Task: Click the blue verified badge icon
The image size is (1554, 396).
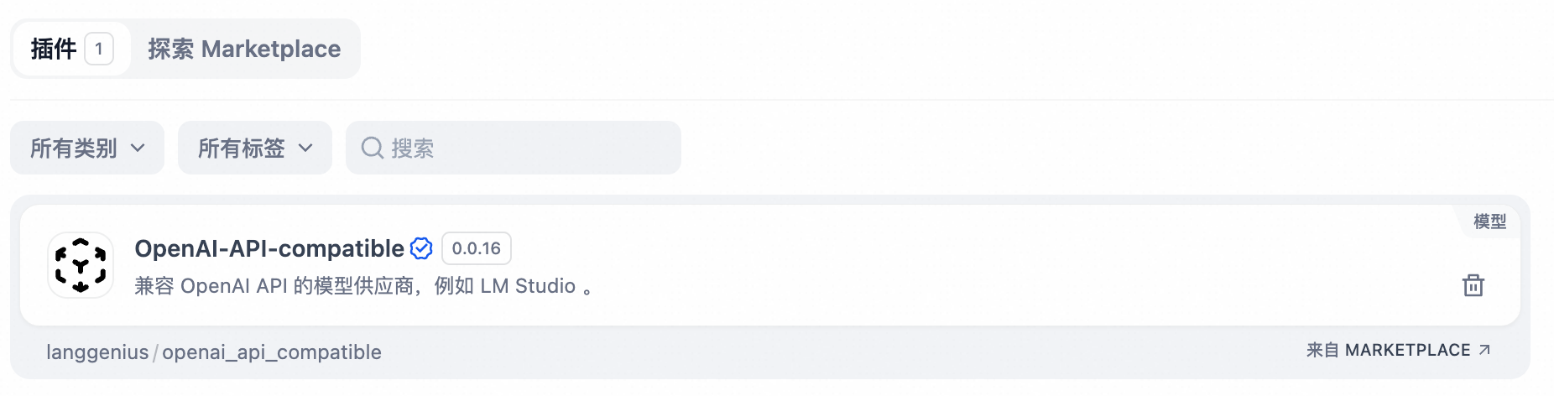Action: pos(421,248)
